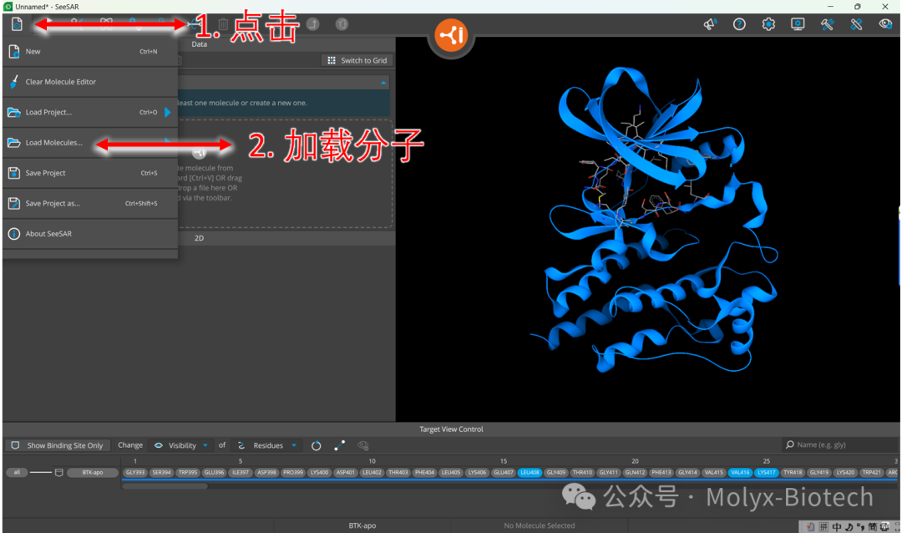Open the Visibility dropdown
Viewport: 902px width, 533px height.
point(180,445)
